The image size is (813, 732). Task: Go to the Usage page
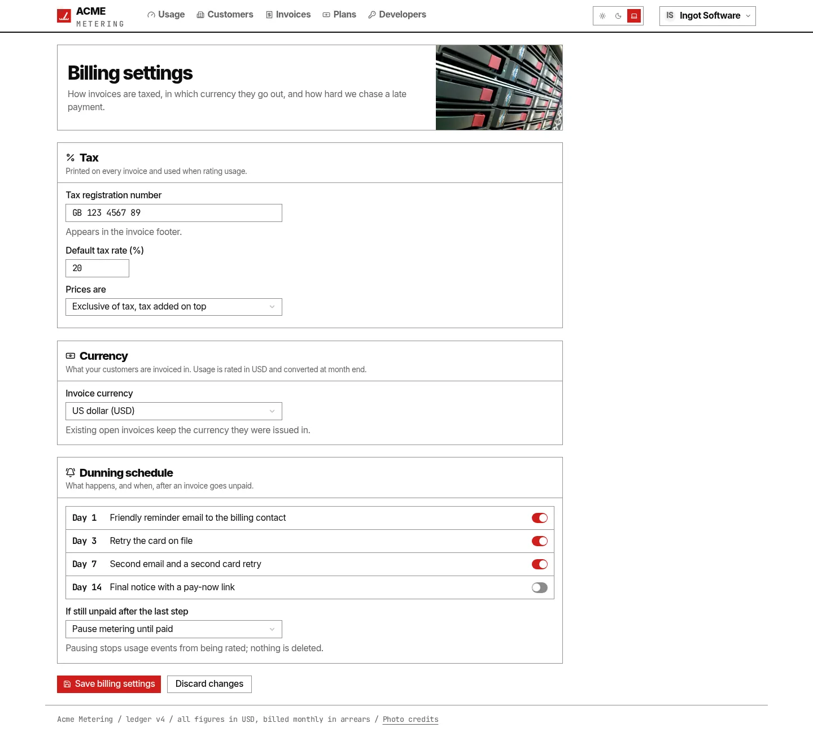pos(166,15)
